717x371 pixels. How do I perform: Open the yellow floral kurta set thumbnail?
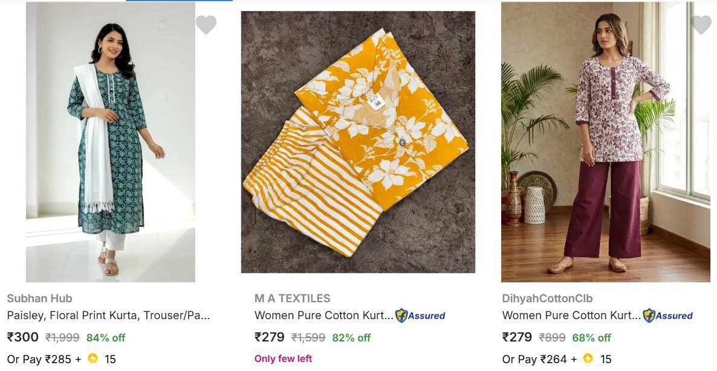[x=359, y=141]
